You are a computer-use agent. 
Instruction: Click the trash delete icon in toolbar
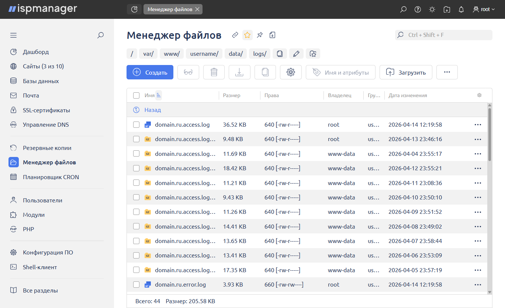click(214, 72)
